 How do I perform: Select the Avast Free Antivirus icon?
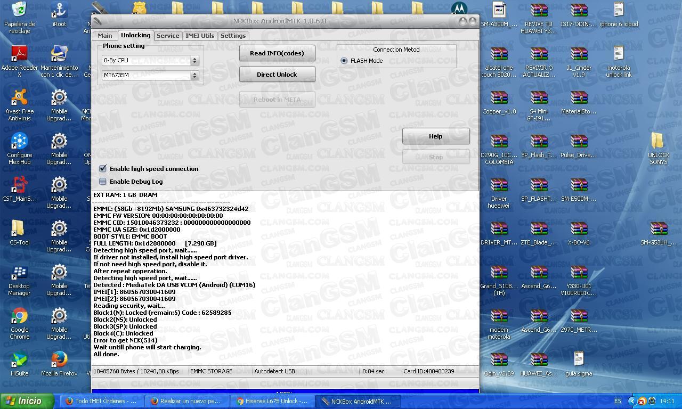[x=19, y=105]
